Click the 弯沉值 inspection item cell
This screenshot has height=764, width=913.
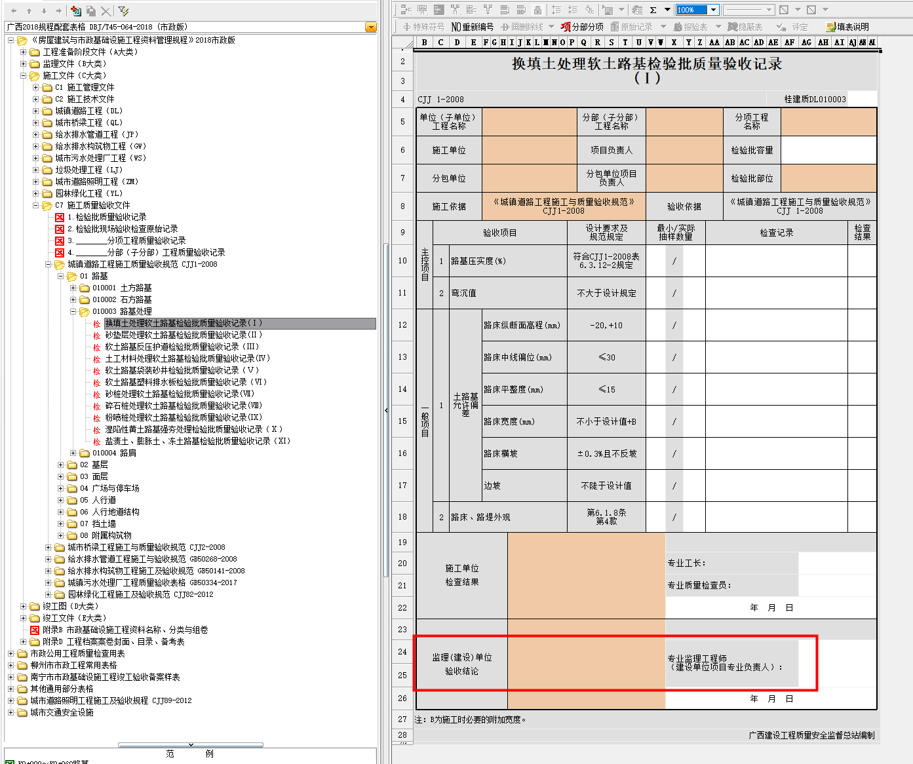(508, 293)
